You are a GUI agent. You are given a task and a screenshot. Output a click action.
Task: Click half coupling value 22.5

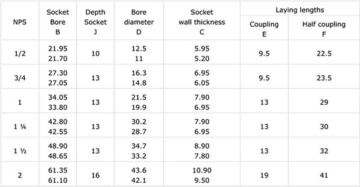[x=324, y=54]
